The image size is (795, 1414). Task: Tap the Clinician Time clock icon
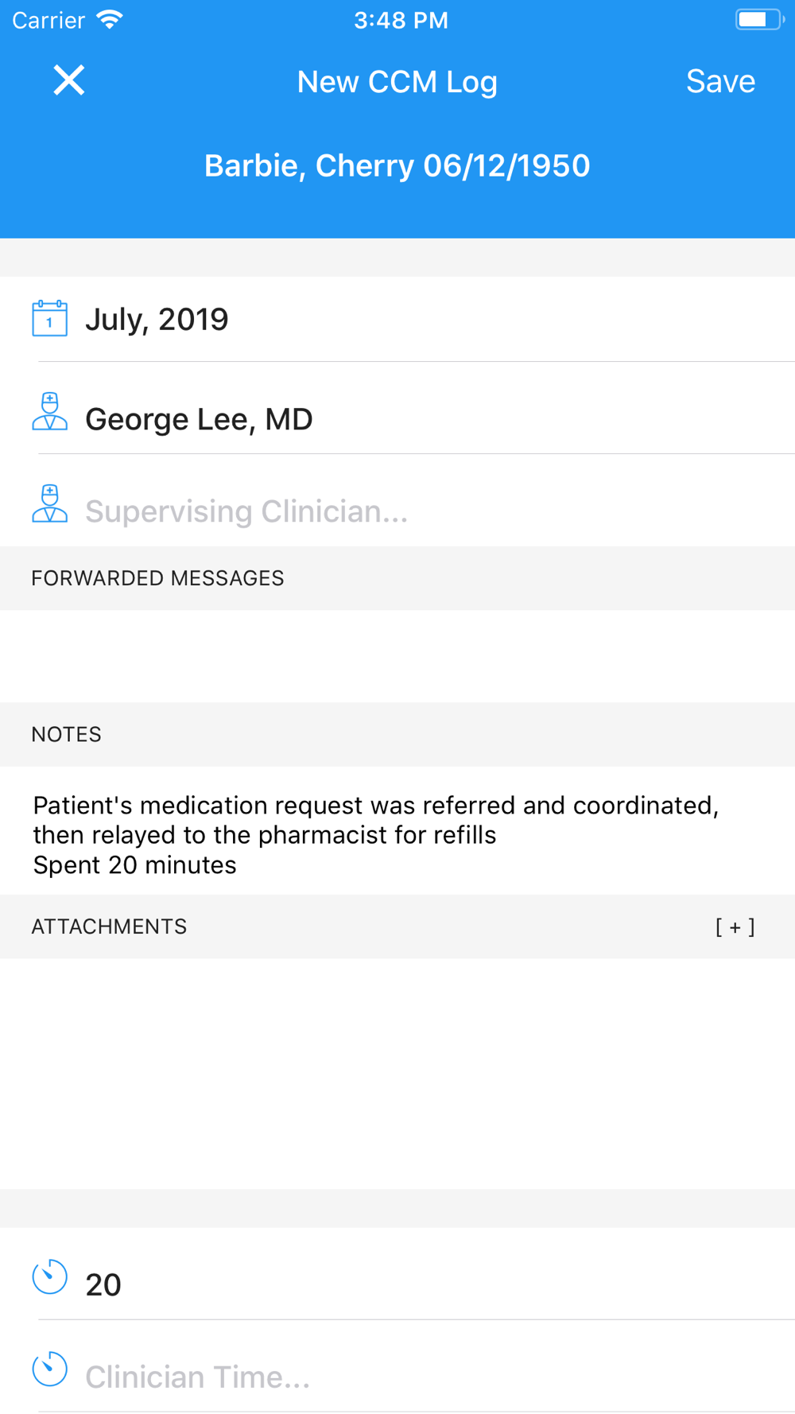click(49, 1369)
